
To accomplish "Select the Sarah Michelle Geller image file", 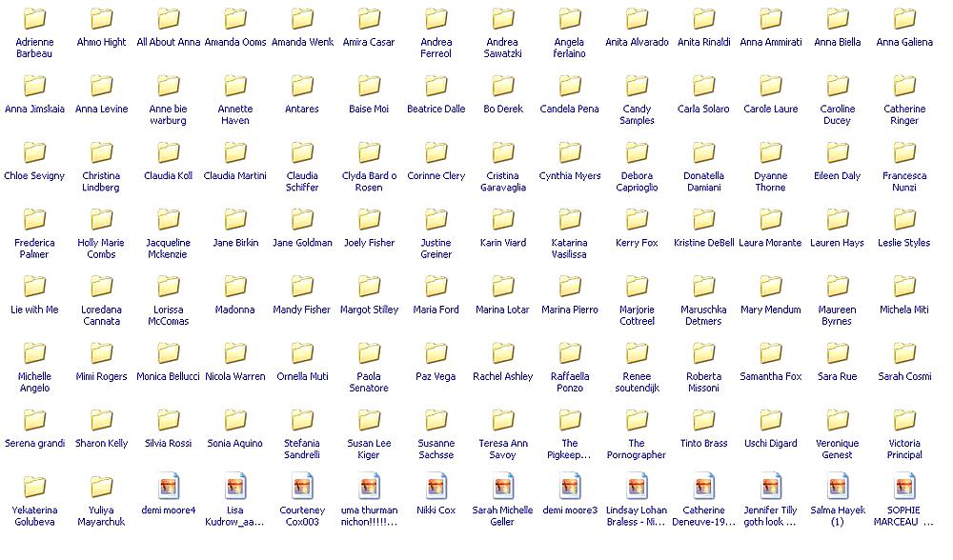I will tap(503, 487).
